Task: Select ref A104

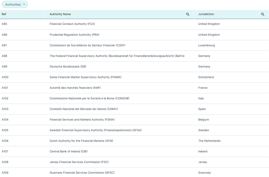Action: click(x=5, y=120)
